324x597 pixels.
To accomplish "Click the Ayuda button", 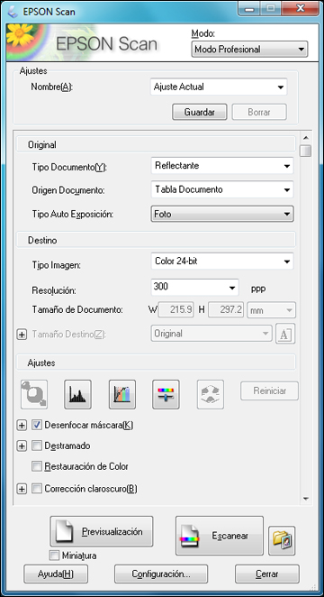I will 56,574.
